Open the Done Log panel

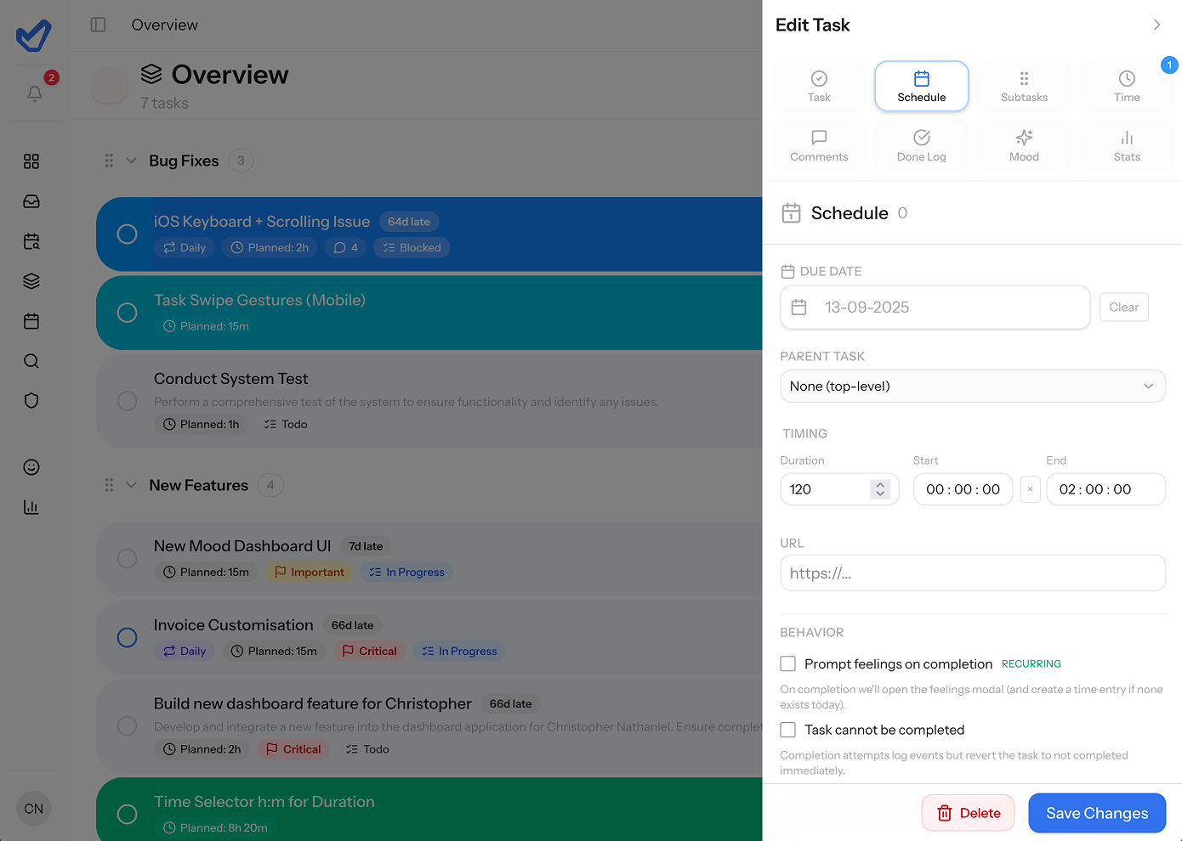click(921, 145)
